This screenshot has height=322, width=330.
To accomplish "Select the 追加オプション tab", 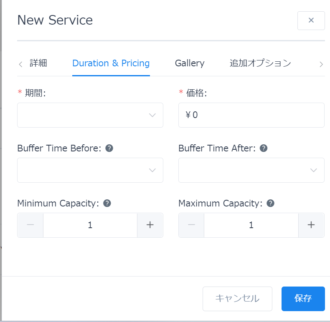I will pos(260,63).
